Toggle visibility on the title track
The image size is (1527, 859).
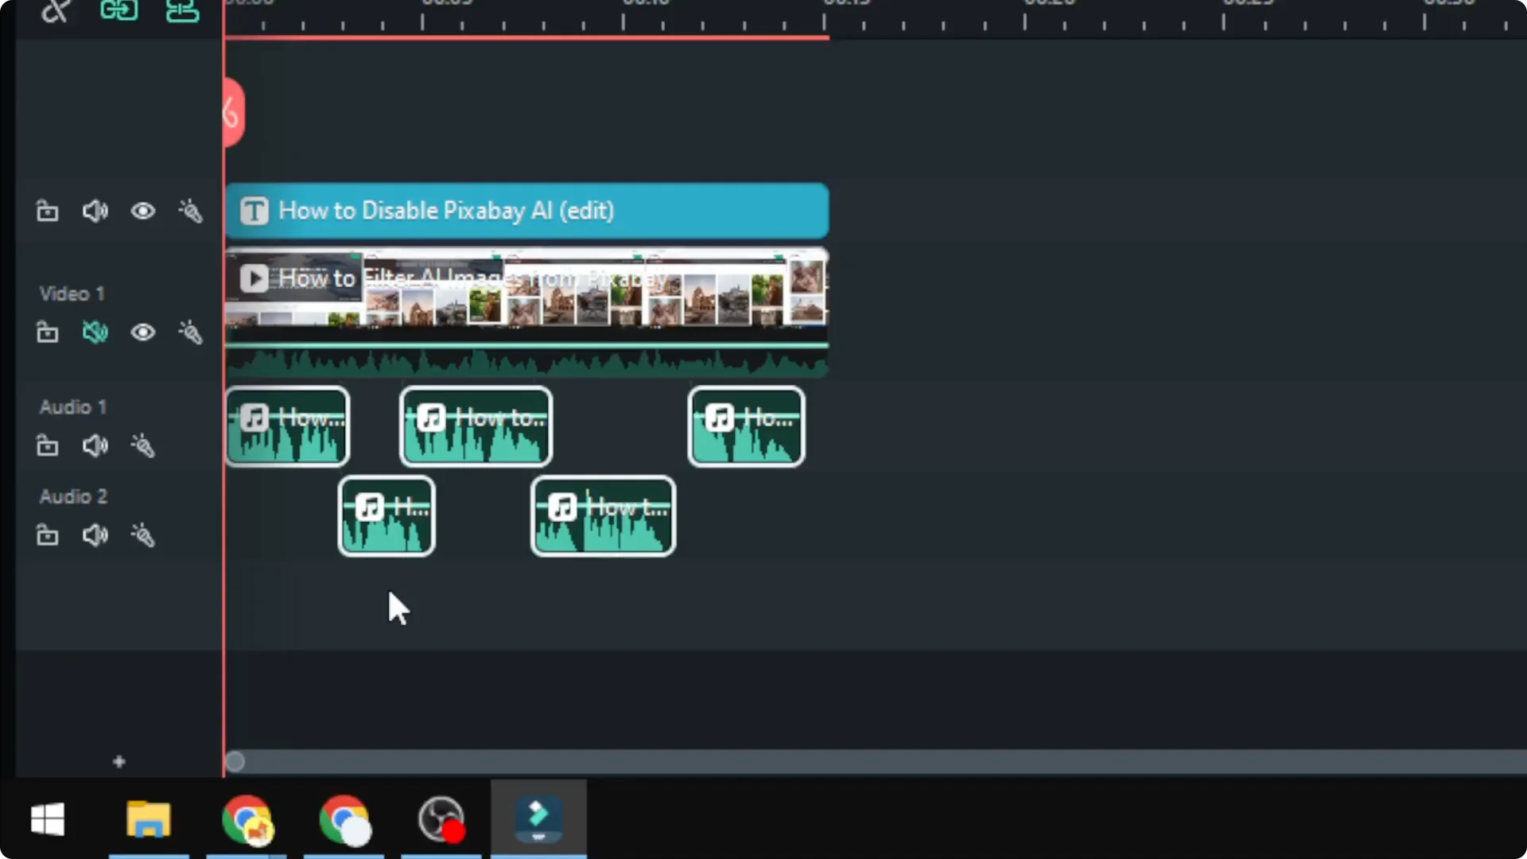pos(142,211)
